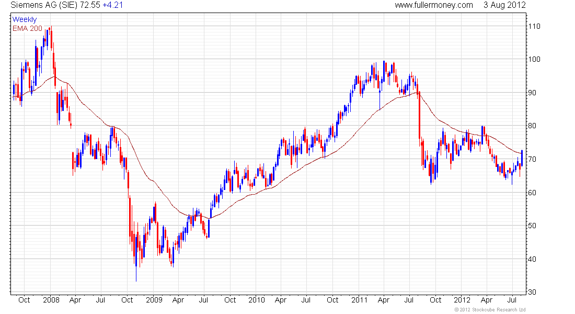Open the www.fullermoney.com link text

pos(434,5)
